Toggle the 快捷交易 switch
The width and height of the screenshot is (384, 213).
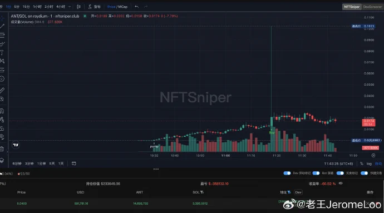(x=364, y=174)
